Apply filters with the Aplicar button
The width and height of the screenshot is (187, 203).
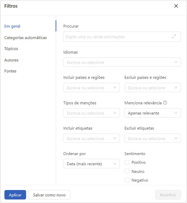15,195
